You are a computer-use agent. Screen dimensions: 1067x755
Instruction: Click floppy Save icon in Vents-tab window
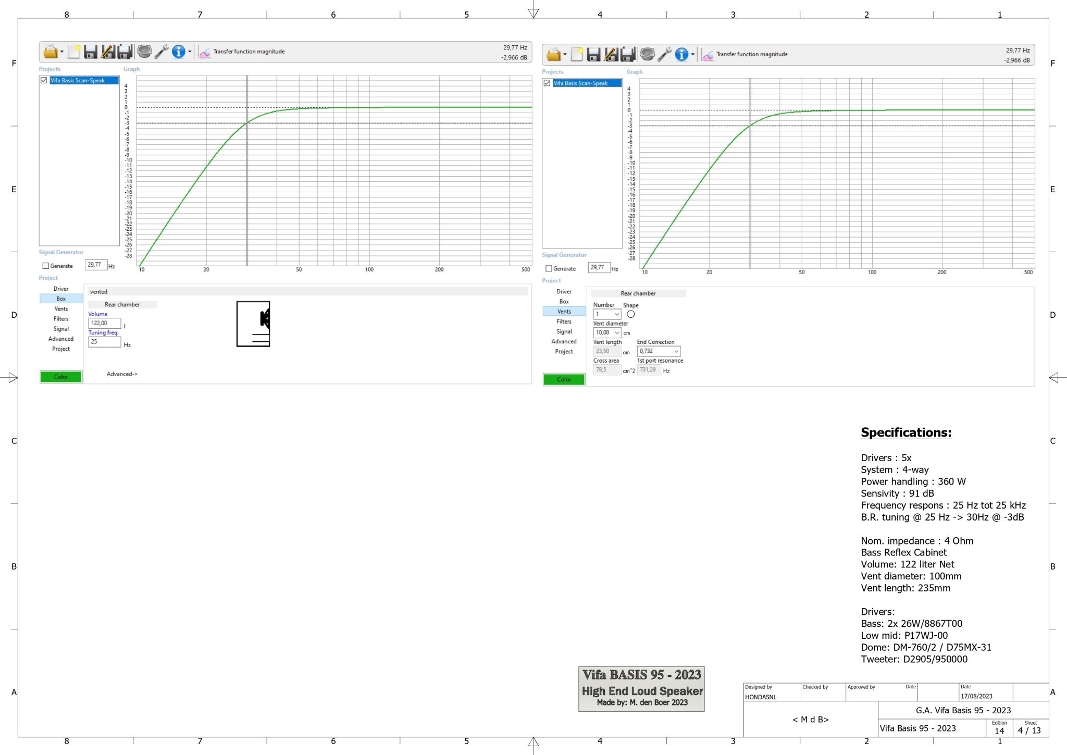(x=593, y=54)
